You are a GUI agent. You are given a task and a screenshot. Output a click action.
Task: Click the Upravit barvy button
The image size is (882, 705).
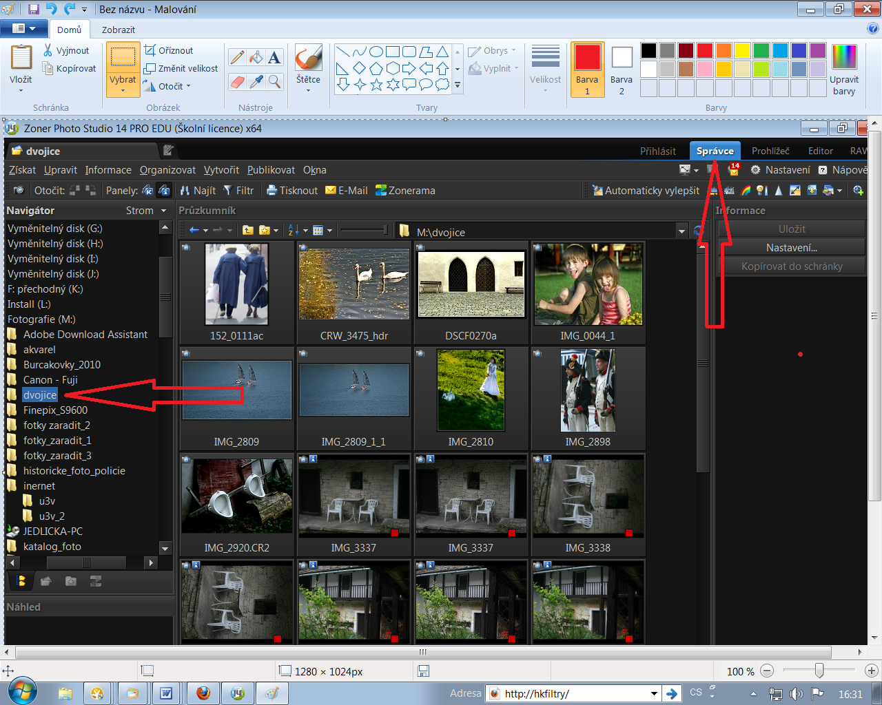pyautogui.click(x=843, y=69)
